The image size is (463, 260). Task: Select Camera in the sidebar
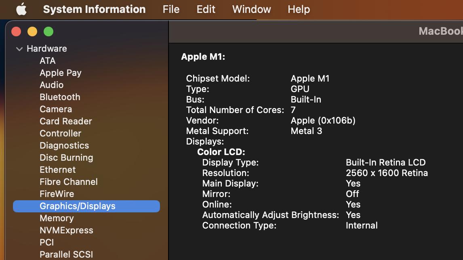click(x=56, y=109)
